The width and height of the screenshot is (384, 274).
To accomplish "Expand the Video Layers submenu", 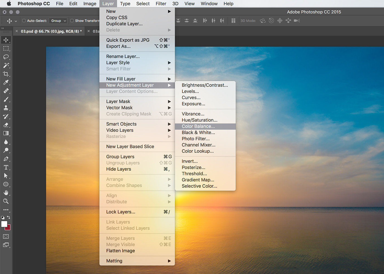I will click(137, 130).
